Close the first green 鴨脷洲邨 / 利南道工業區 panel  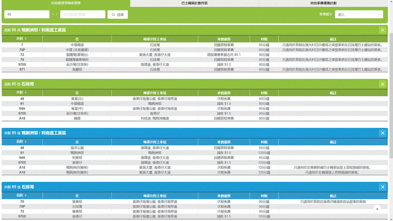point(383,30)
